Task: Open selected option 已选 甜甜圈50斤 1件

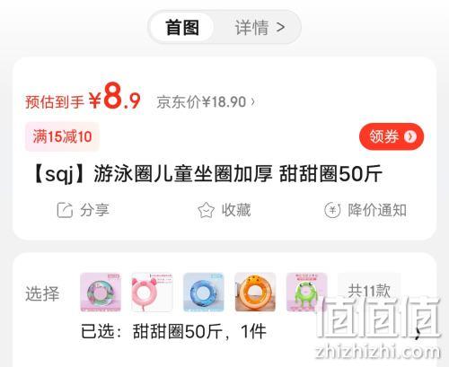Action: (x=173, y=331)
